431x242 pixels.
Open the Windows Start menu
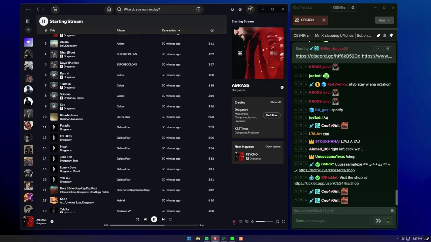[189, 239]
